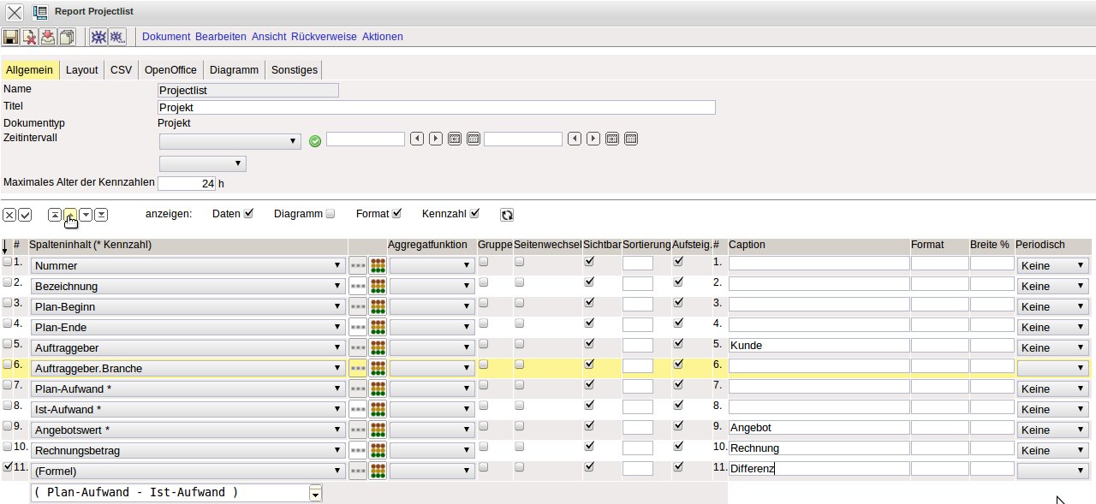Click the save disk icon in toolbar
The height and width of the screenshot is (504, 1096).
[10, 37]
